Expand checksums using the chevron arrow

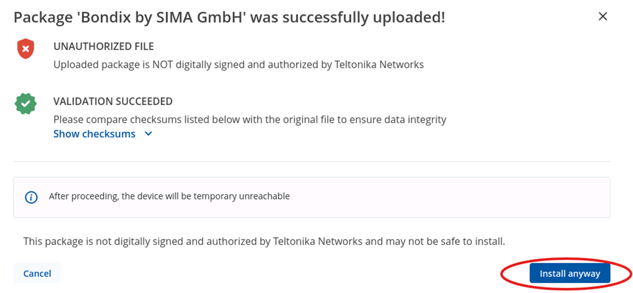pos(148,134)
